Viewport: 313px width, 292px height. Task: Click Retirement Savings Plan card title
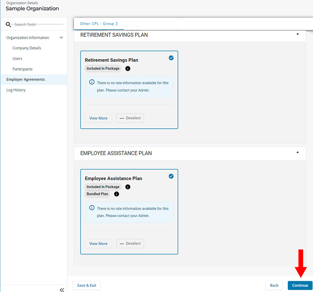tap(111, 60)
